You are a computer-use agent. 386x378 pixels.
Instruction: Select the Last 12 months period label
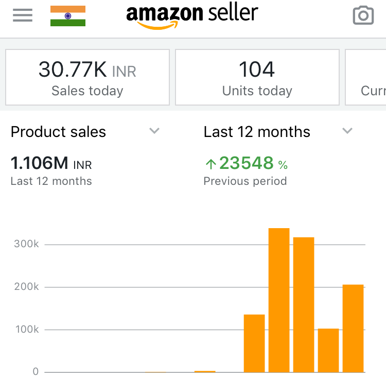(x=257, y=132)
